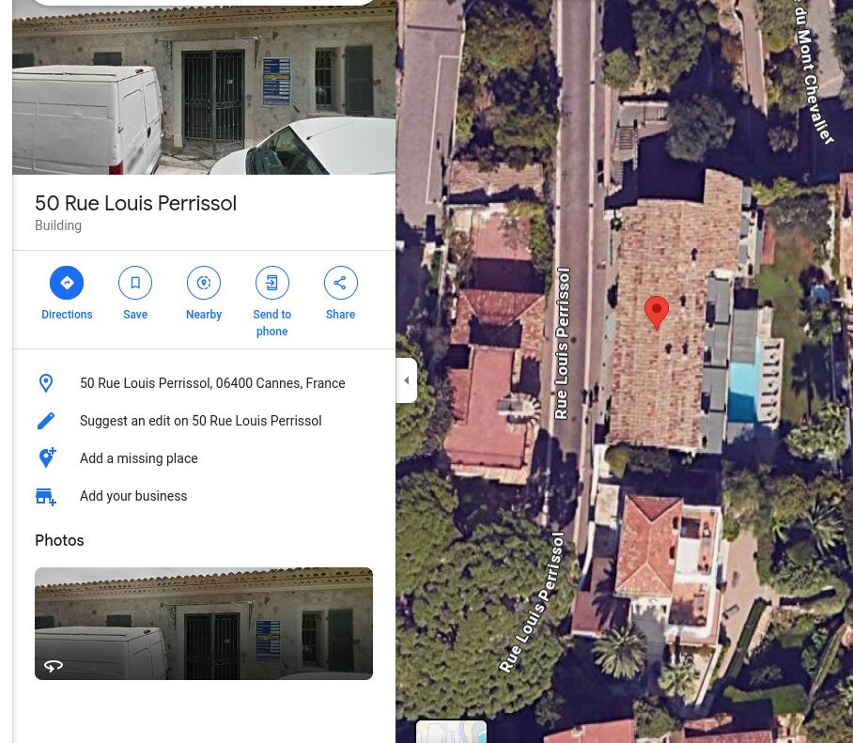Select Add your business
This screenshot has height=743, width=853.
[133, 496]
